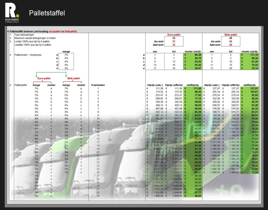Image resolution: width=268 pixels, height=210 pixels.
Task: Select Blok-pallet cluster a price 111,10
Action: (250, 55)
